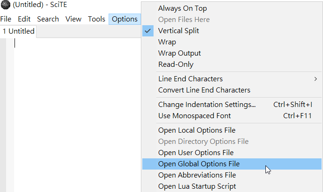Open the File menu
The width and height of the screenshot is (323, 192).
click(x=6, y=19)
